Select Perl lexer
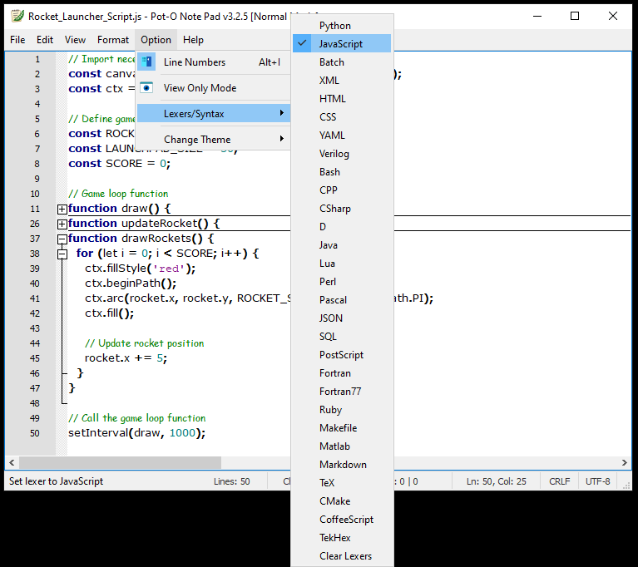 (x=342, y=282)
